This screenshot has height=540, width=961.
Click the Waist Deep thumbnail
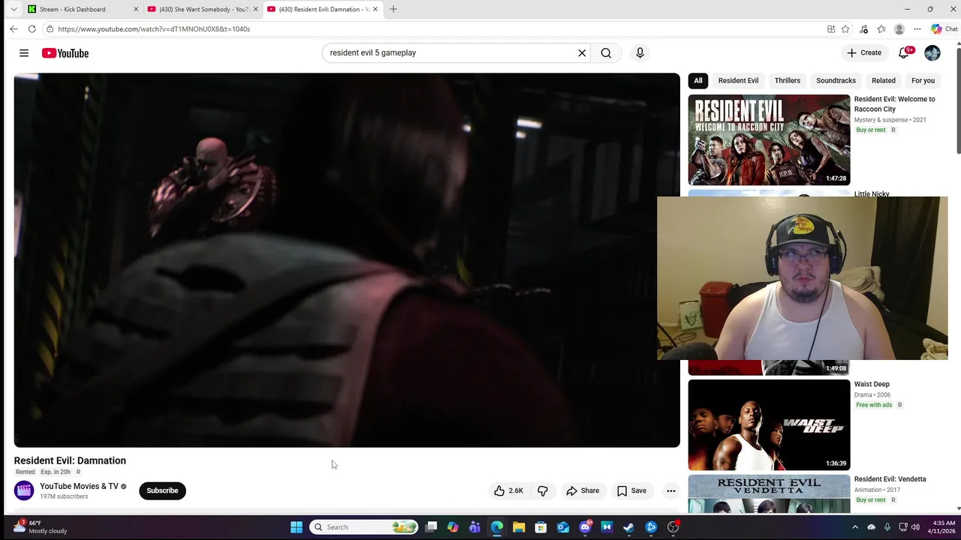click(769, 424)
